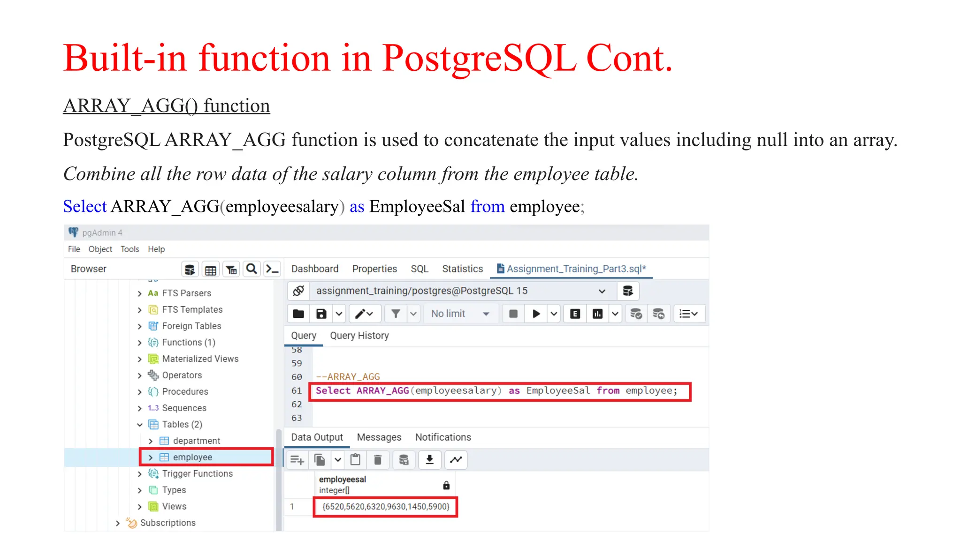Select the Materialized Views tree item

click(x=200, y=359)
